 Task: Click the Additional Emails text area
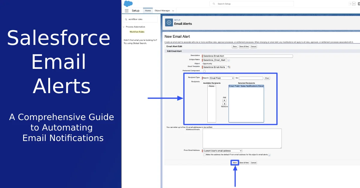(x=242, y=139)
